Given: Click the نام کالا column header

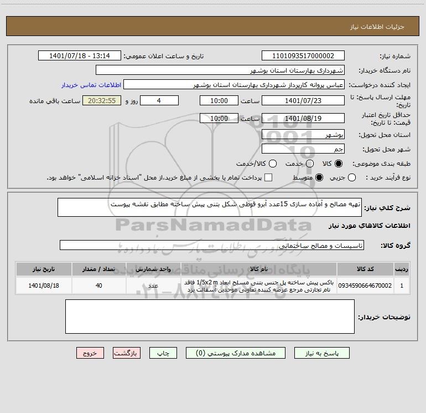Looking at the screenshot, I should pyautogui.click(x=259, y=269).
